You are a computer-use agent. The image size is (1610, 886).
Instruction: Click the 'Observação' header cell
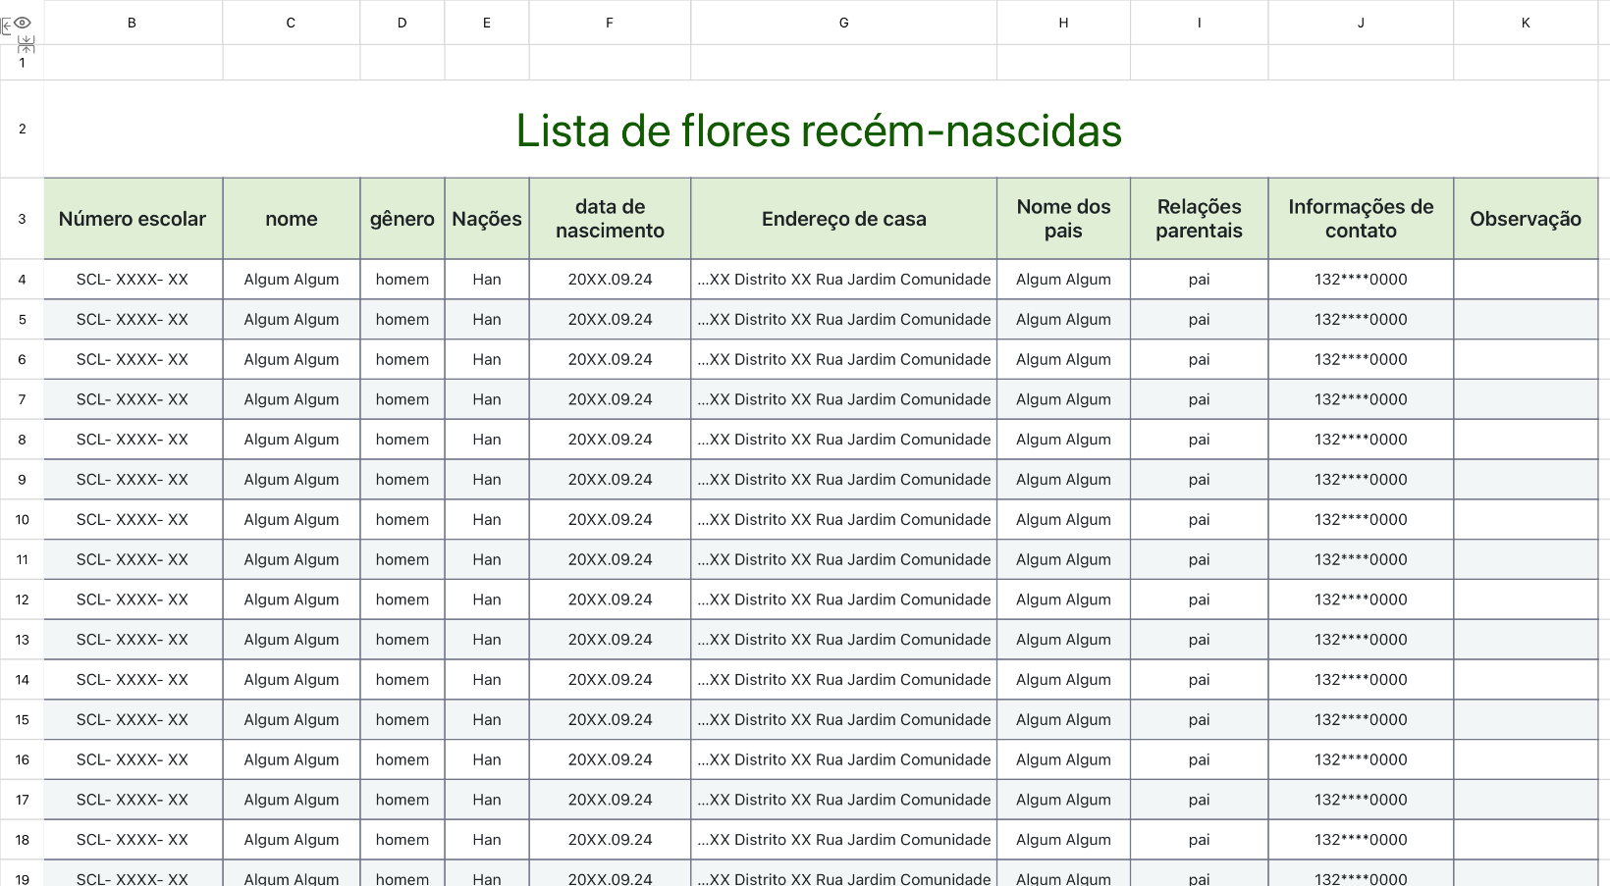1526,219
